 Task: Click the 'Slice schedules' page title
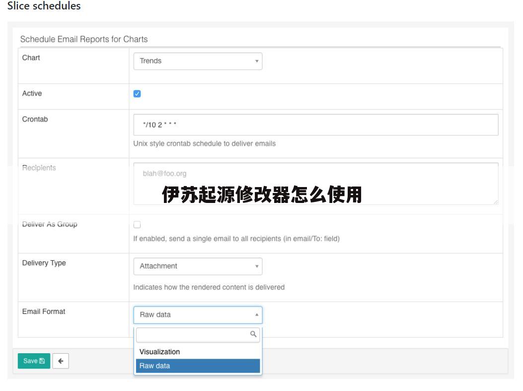coord(44,5)
